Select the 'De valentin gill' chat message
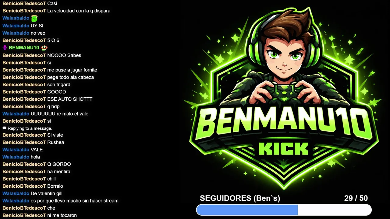 (47, 193)
